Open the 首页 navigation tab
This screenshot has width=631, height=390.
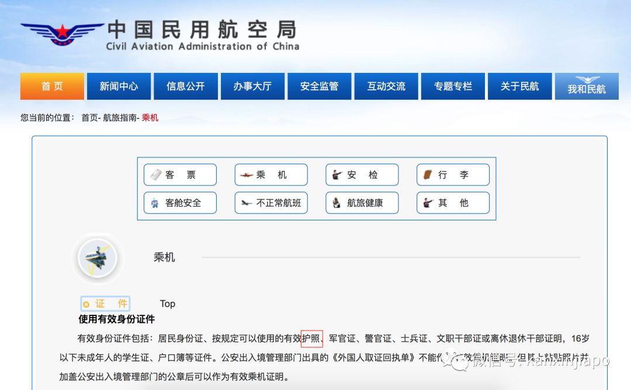tap(52, 86)
